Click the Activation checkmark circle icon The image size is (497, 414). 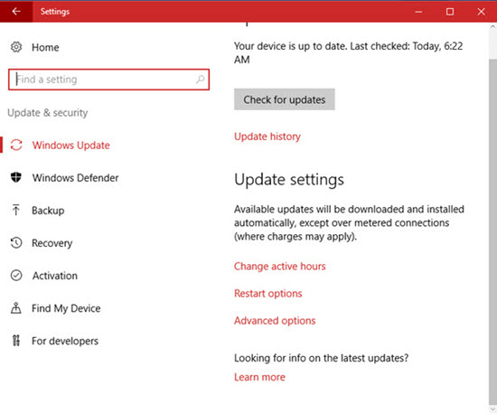(16, 276)
